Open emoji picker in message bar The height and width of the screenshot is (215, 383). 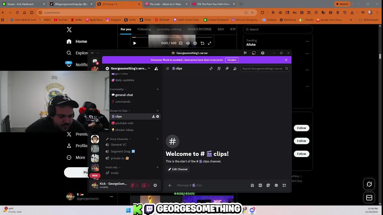coord(276,185)
